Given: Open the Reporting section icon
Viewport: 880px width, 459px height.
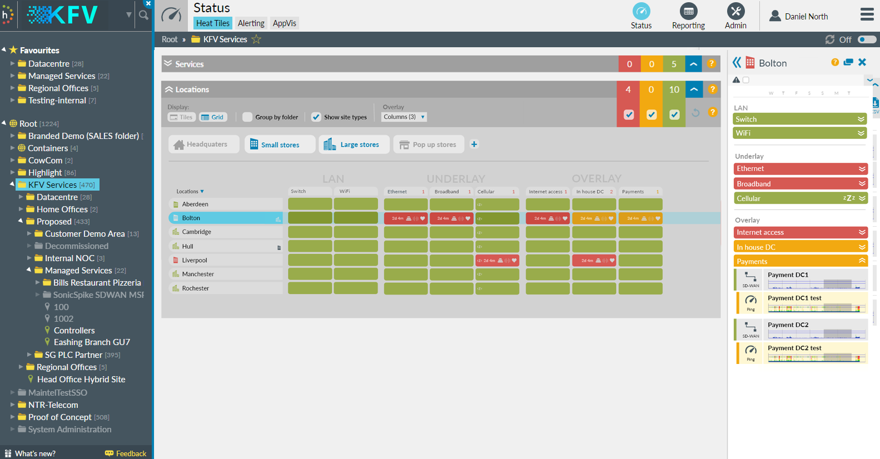Looking at the screenshot, I should 688,12.
